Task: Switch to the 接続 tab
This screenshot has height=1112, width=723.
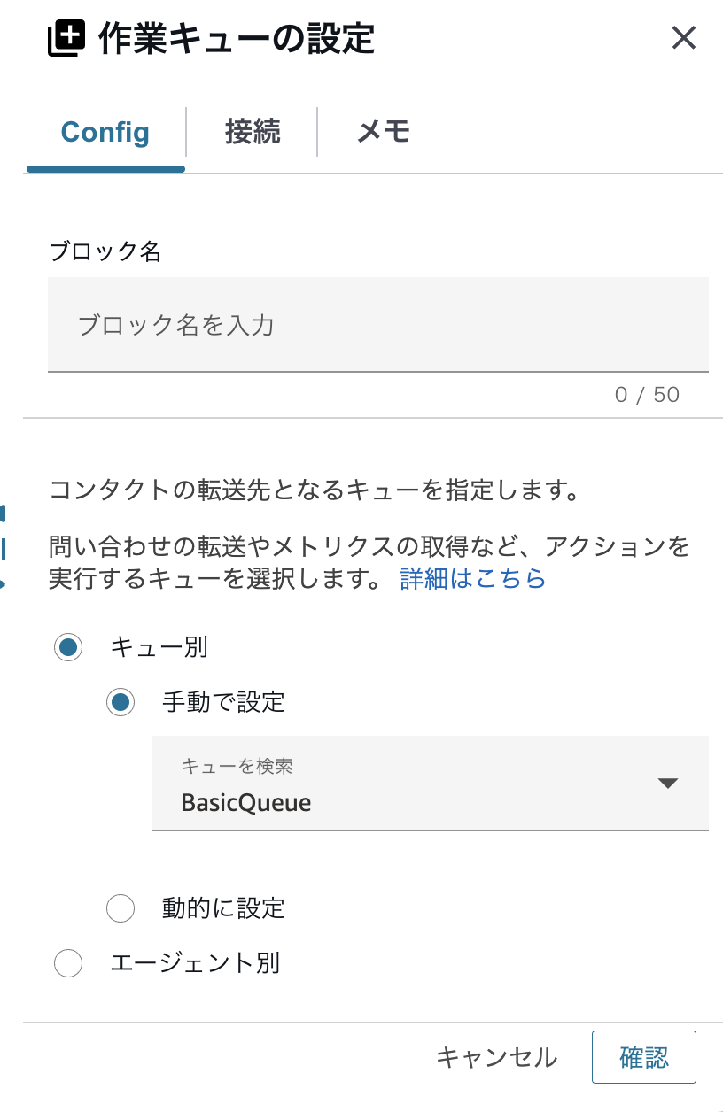Action: [x=252, y=131]
